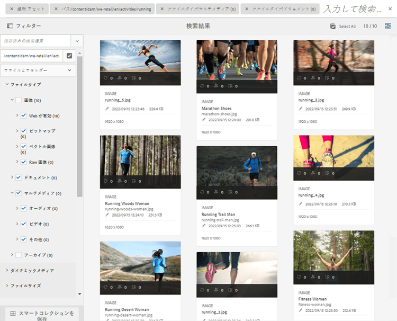397x321 pixels.
Task: Click the Save Smart Collection button
Action: point(42,315)
